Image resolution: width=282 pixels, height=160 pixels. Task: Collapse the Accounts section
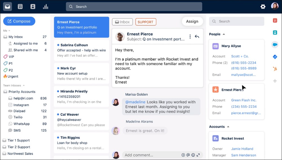[x=228, y=127]
